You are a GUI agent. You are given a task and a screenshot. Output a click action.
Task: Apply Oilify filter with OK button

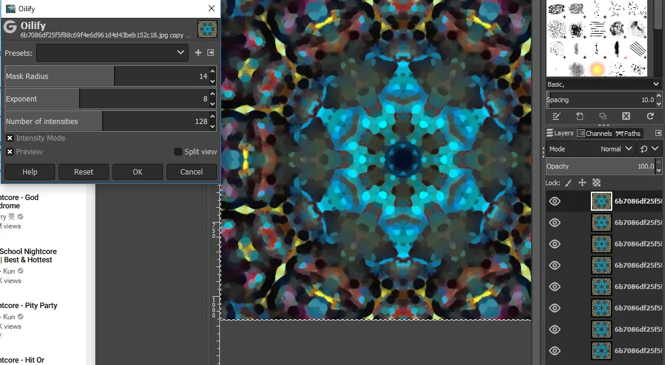(138, 172)
